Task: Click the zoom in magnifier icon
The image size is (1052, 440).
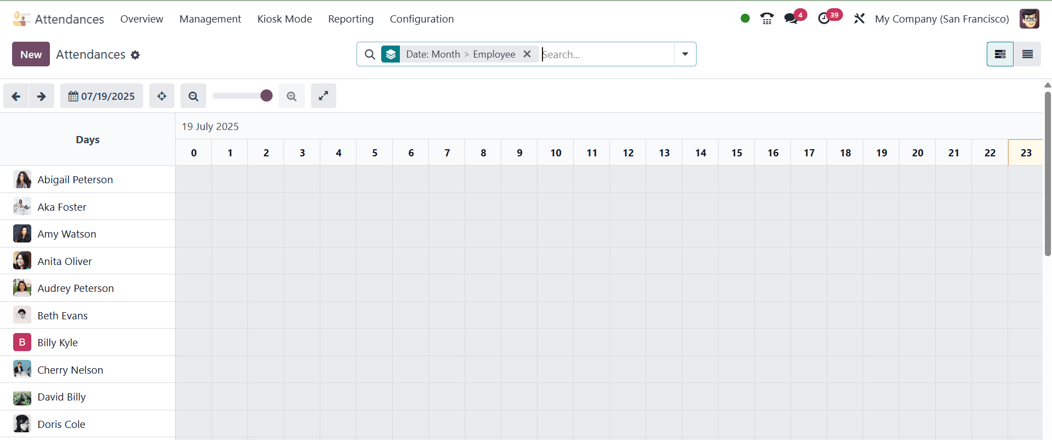Action: click(x=292, y=96)
